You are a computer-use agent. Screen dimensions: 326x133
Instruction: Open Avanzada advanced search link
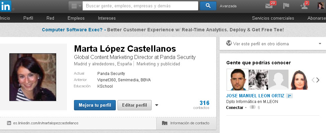coord(228,6)
